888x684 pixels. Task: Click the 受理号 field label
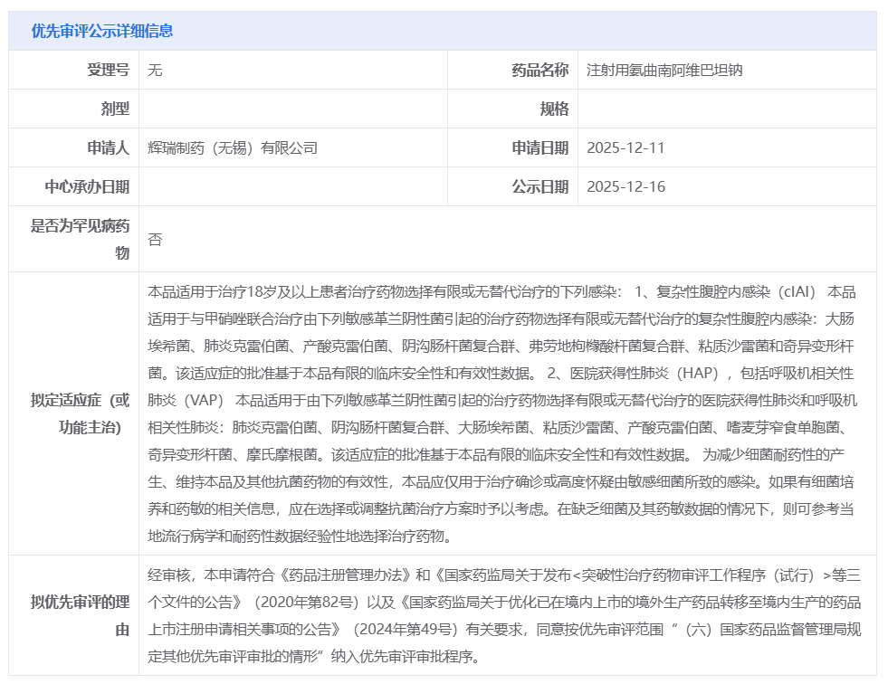pyautogui.click(x=108, y=70)
